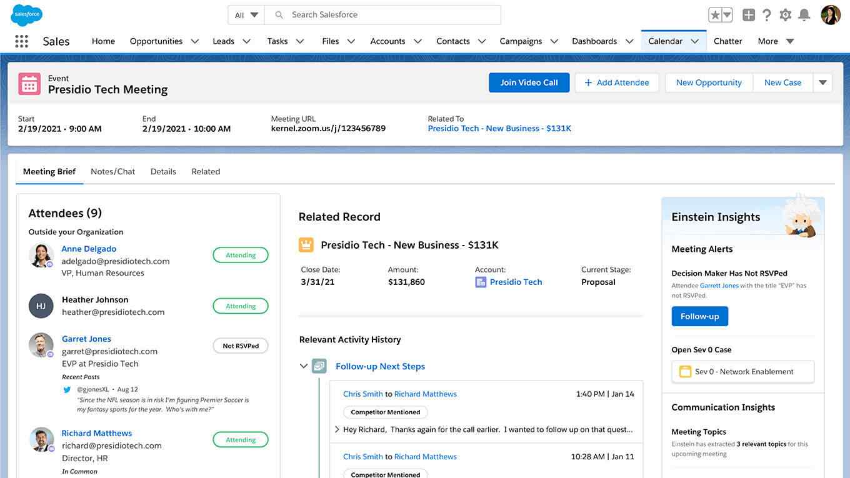Open the Chatter nav item
This screenshot has height=478, width=850.
[727, 41]
